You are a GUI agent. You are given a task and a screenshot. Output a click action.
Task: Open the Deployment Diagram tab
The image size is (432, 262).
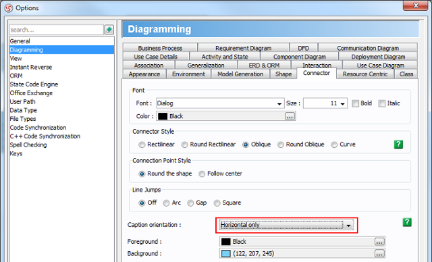(x=378, y=57)
